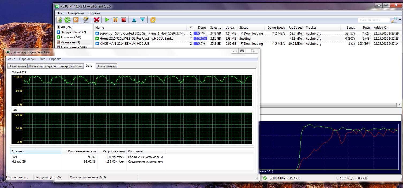Sort torrents by Up Speed column
Viewport: 403px width, 188px height.
click(x=295, y=28)
